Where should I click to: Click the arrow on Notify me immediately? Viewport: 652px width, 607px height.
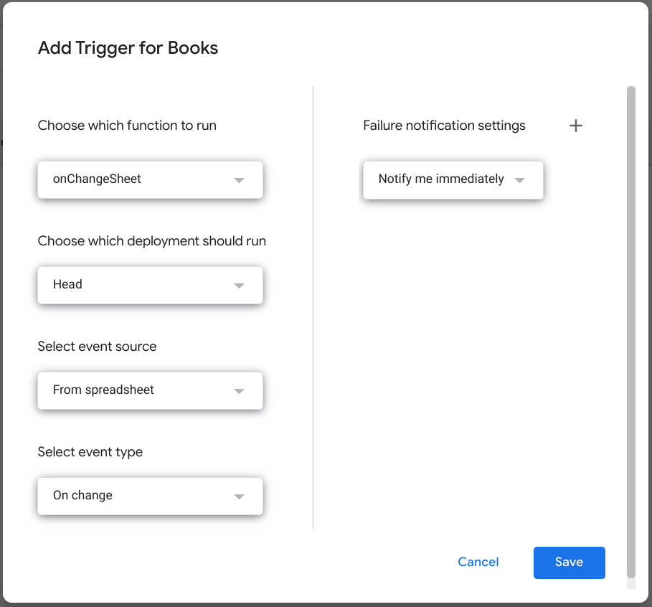519,180
